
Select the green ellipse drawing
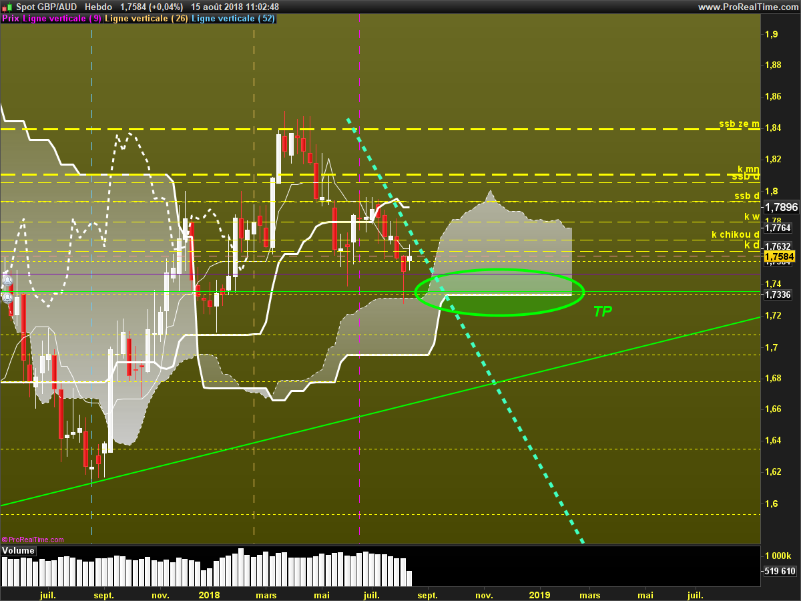click(500, 292)
